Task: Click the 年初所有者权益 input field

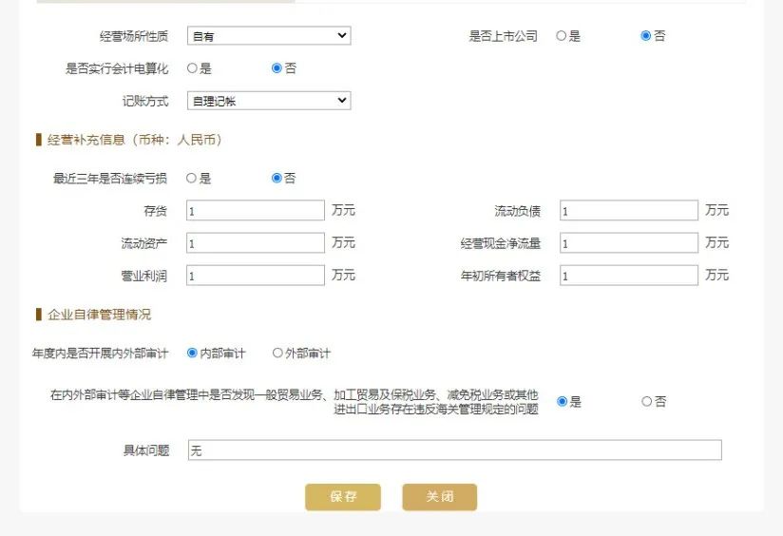Action: pos(628,276)
